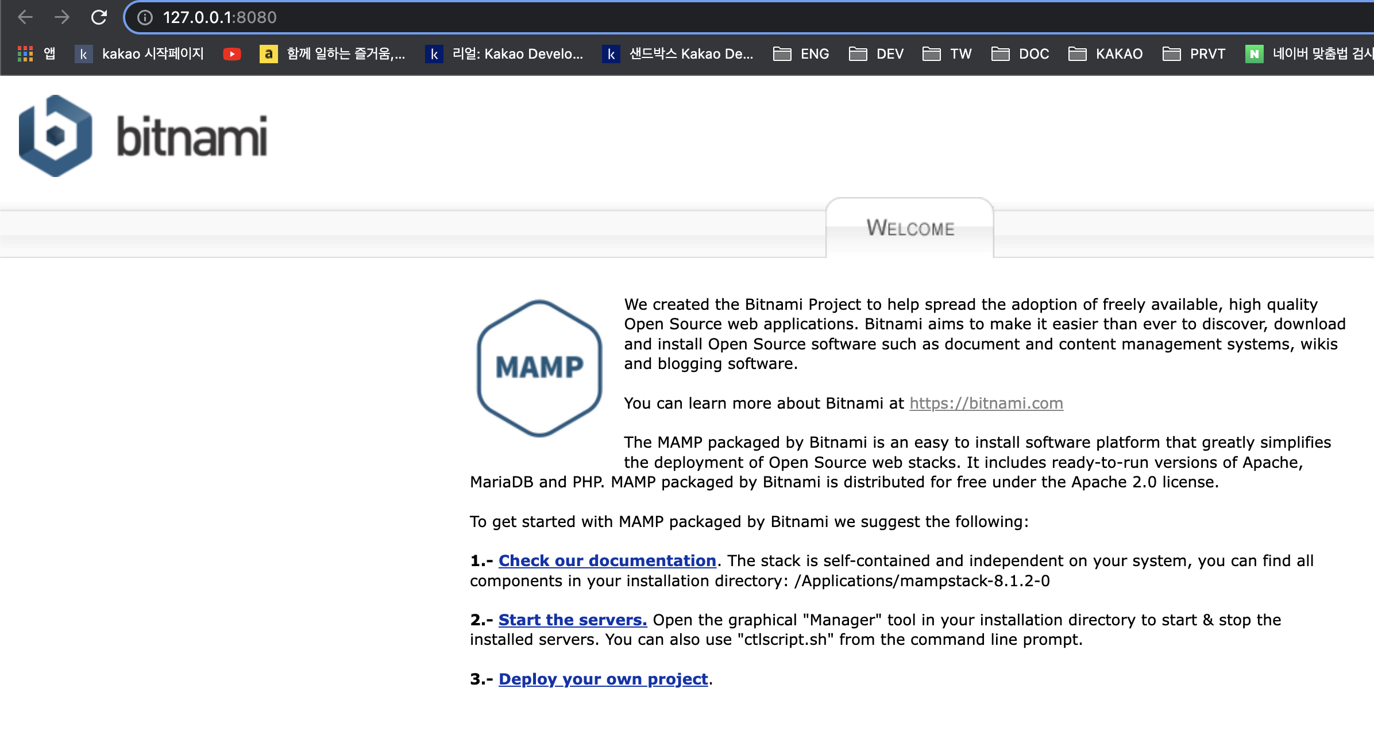Focus the address bar showing 127.0.0.1:8080
The height and width of the screenshot is (746, 1374).
coord(747,17)
